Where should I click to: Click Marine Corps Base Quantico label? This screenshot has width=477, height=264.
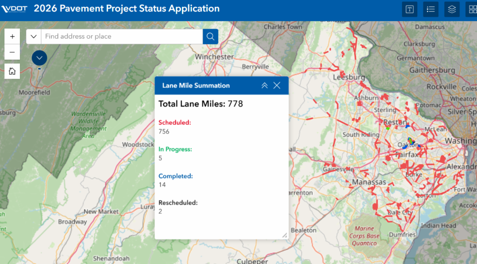[x=364, y=236]
